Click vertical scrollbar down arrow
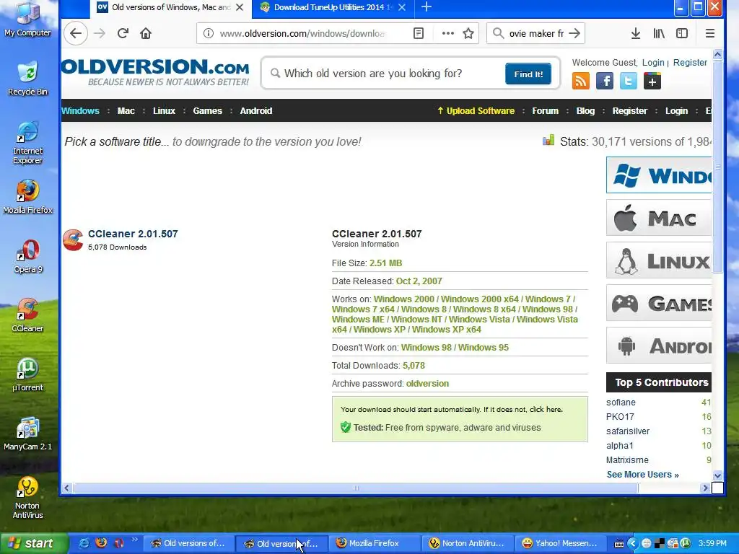Image resolution: width=739 pixels, height=554 pixels. point(717,475)
